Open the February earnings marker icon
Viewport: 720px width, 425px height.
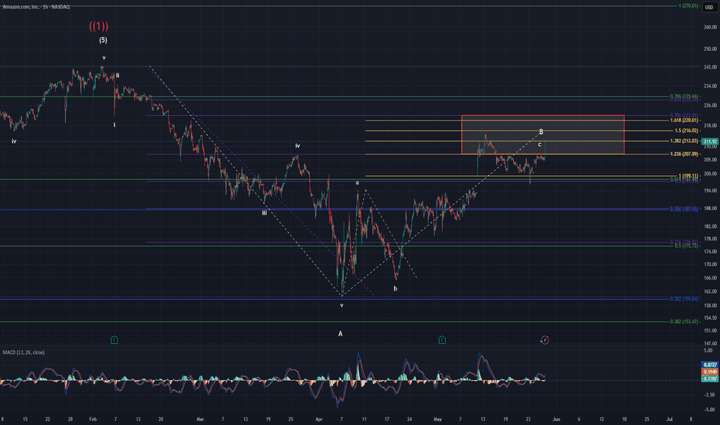tap(114, 340)
